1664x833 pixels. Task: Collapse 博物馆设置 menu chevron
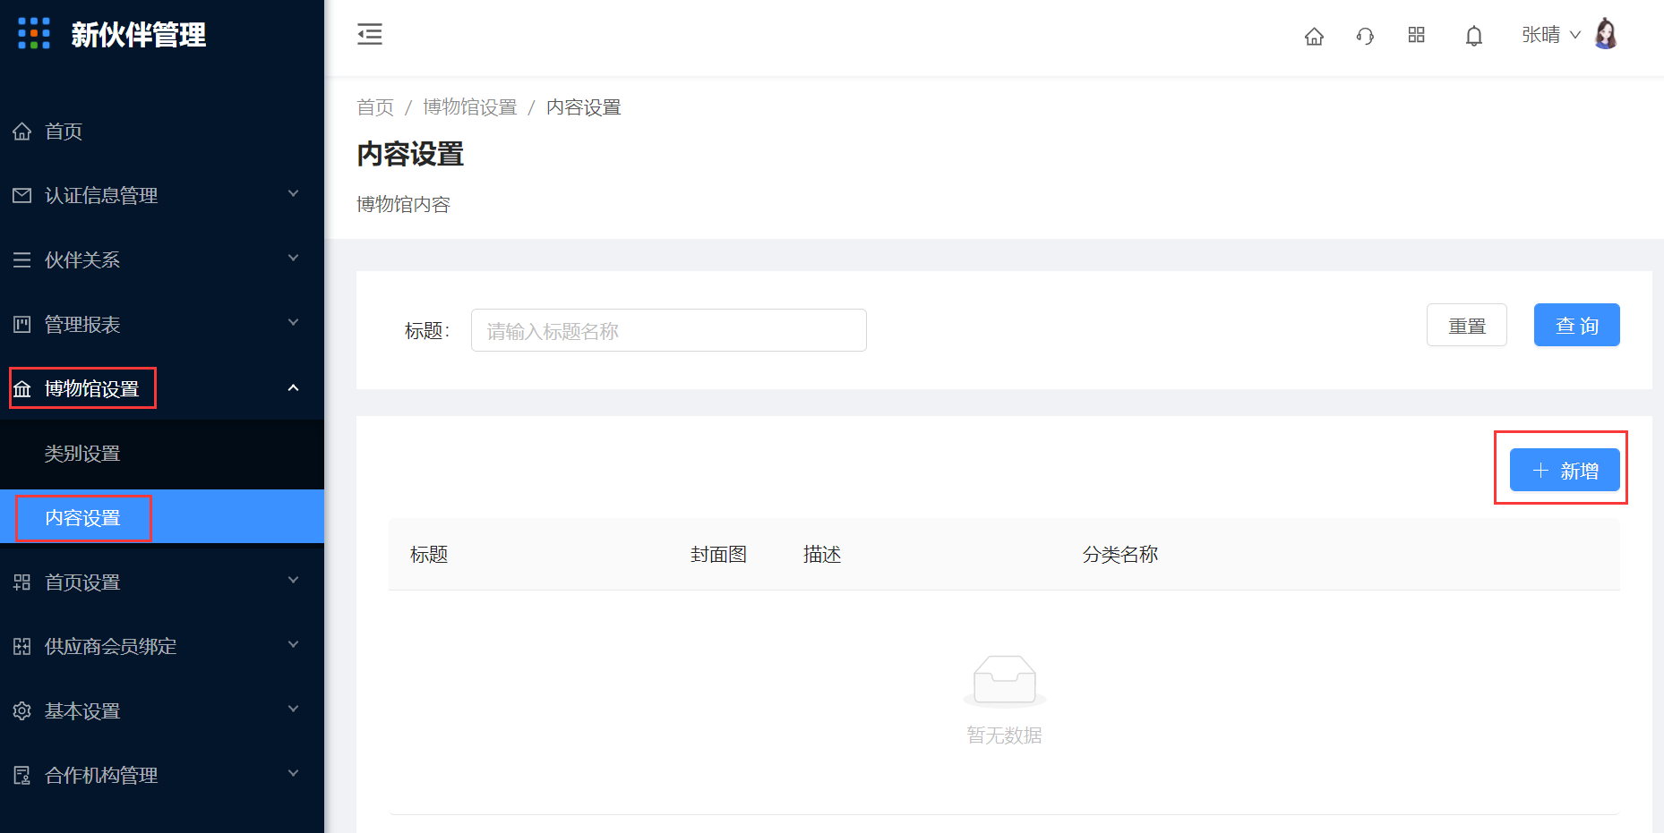point(293,387)
